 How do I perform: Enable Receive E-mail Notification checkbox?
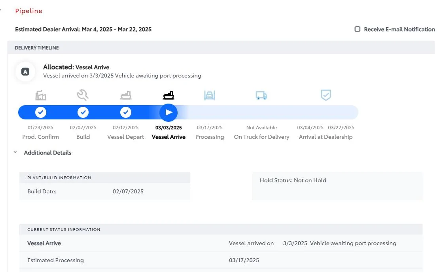click(358, 29)
